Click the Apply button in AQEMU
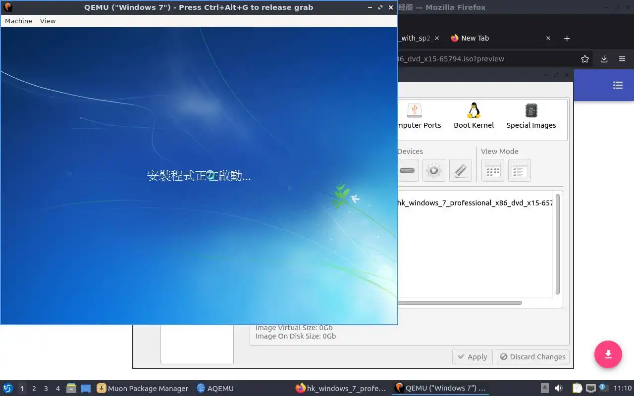 [473, 357]
